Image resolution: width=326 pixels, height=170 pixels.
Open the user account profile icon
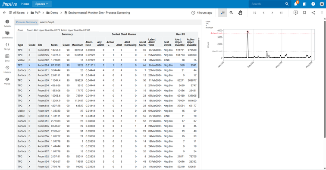pos(322,4)
